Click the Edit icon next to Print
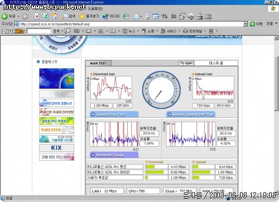 pos(156,16)
